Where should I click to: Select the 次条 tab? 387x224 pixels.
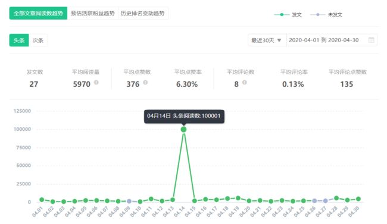38,40
